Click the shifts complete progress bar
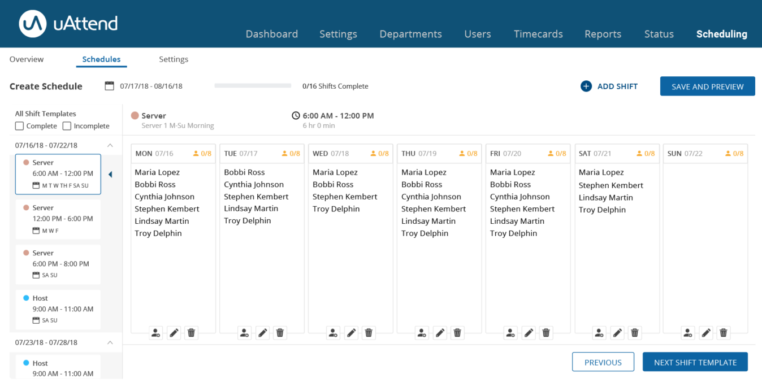Image resolution: width=762 pixels, height=382 pixels. [253, 86]
